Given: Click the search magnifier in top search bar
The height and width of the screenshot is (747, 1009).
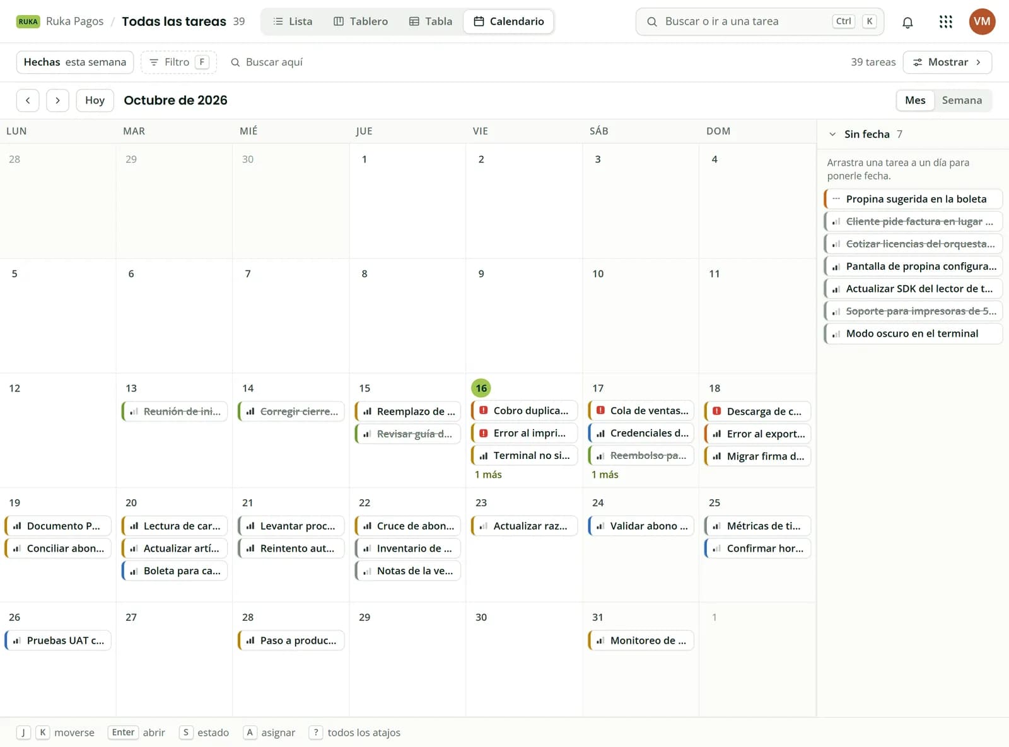Looking at the screenshot, I should [x=652, y=21].
